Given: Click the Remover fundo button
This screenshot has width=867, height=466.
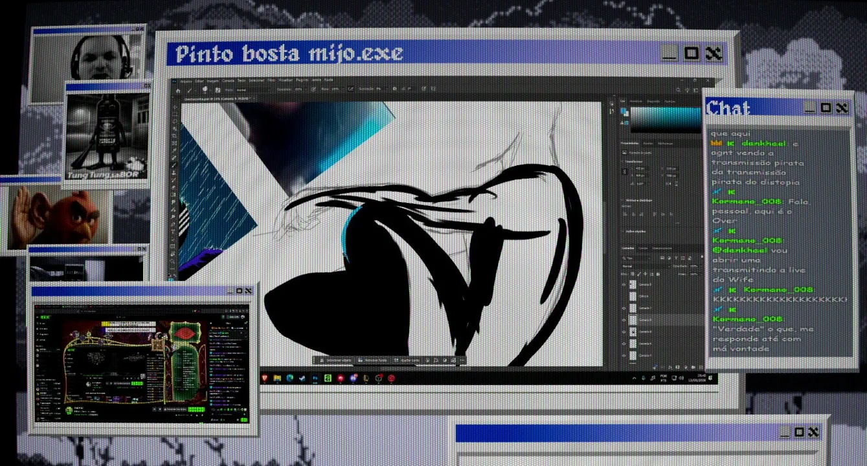Looking at the screenshot, I should coord(373,360).
